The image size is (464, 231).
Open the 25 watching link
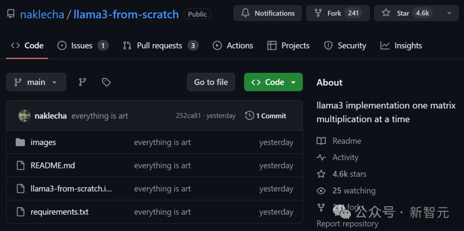coord(346,191)
